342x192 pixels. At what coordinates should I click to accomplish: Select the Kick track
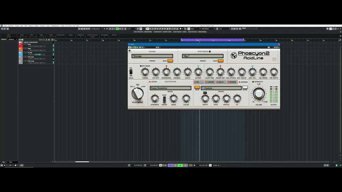point(36,45)
